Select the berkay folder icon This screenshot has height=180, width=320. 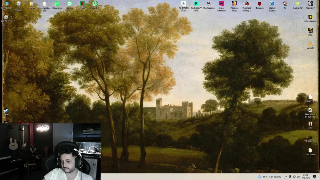(x=31, y=5)
